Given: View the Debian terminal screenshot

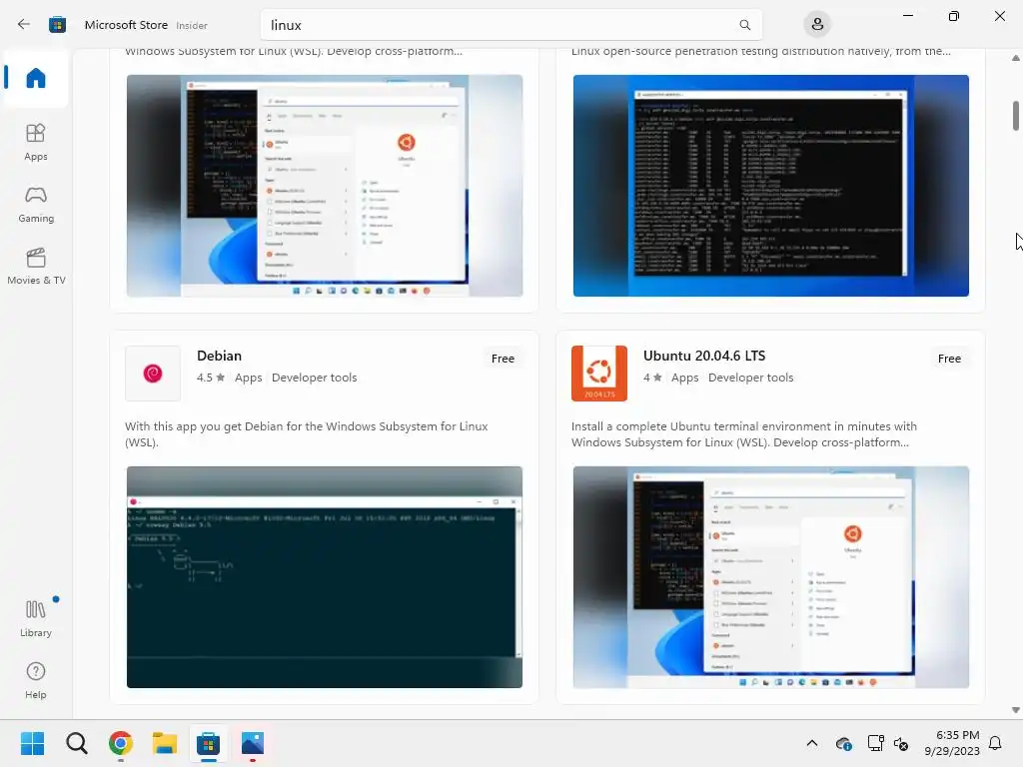Looking at the screenshot, I should coord(325,577).
